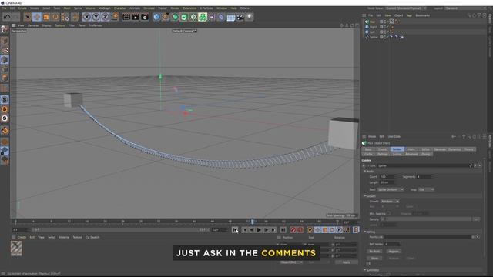Image resolution: width=493 pixels, height=277 pixels.
Task: Enable the Min. Spacing checkbox
Action: [x=388, y=214]
